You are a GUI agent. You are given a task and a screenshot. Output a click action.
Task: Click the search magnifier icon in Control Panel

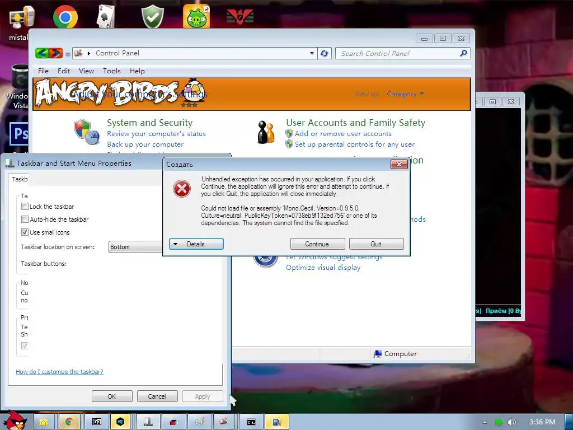click(463, 53)
